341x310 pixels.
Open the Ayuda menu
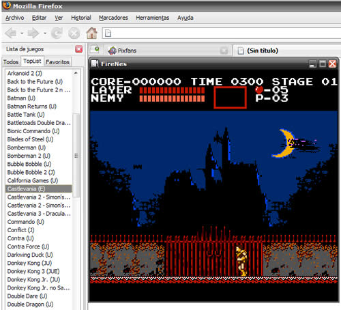[x=186, y=18]
